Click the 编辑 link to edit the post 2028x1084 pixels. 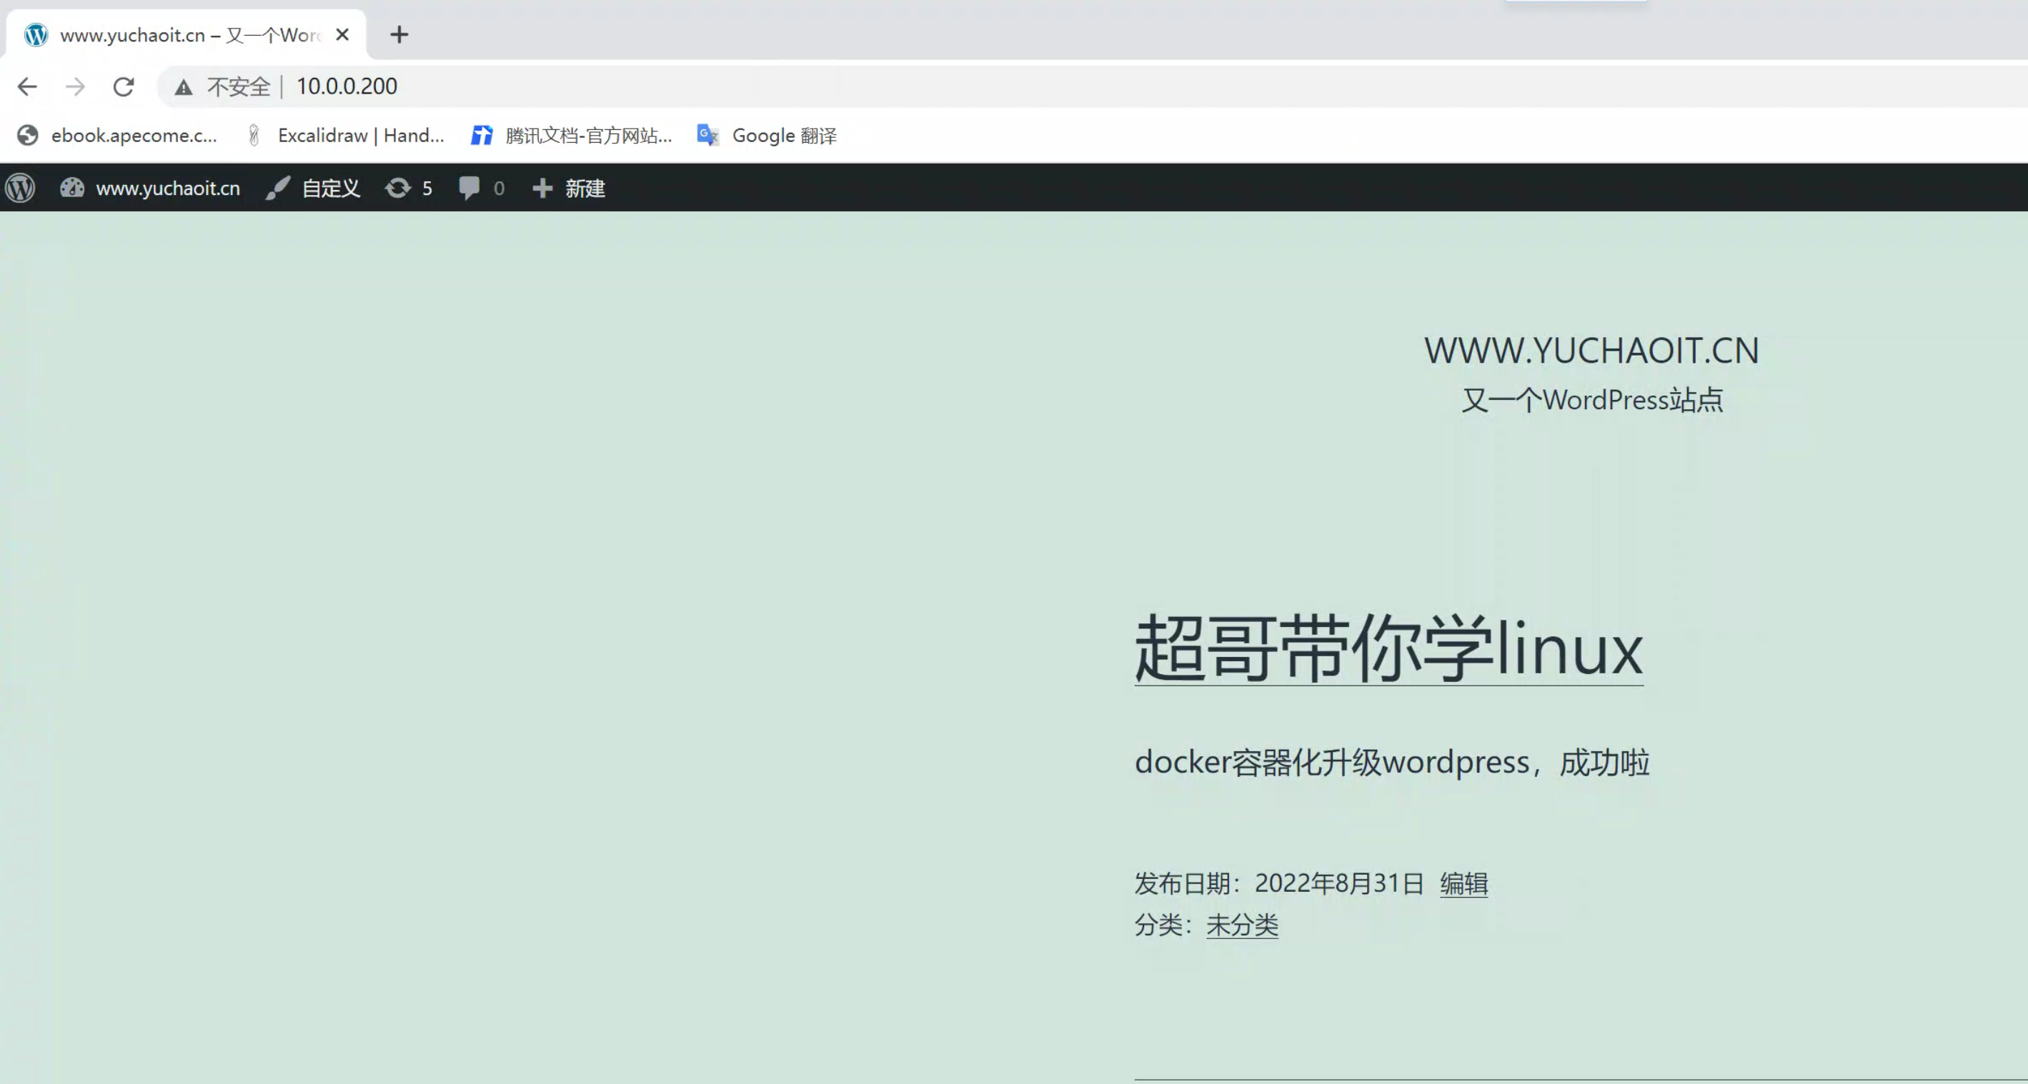coord(1463,884)
